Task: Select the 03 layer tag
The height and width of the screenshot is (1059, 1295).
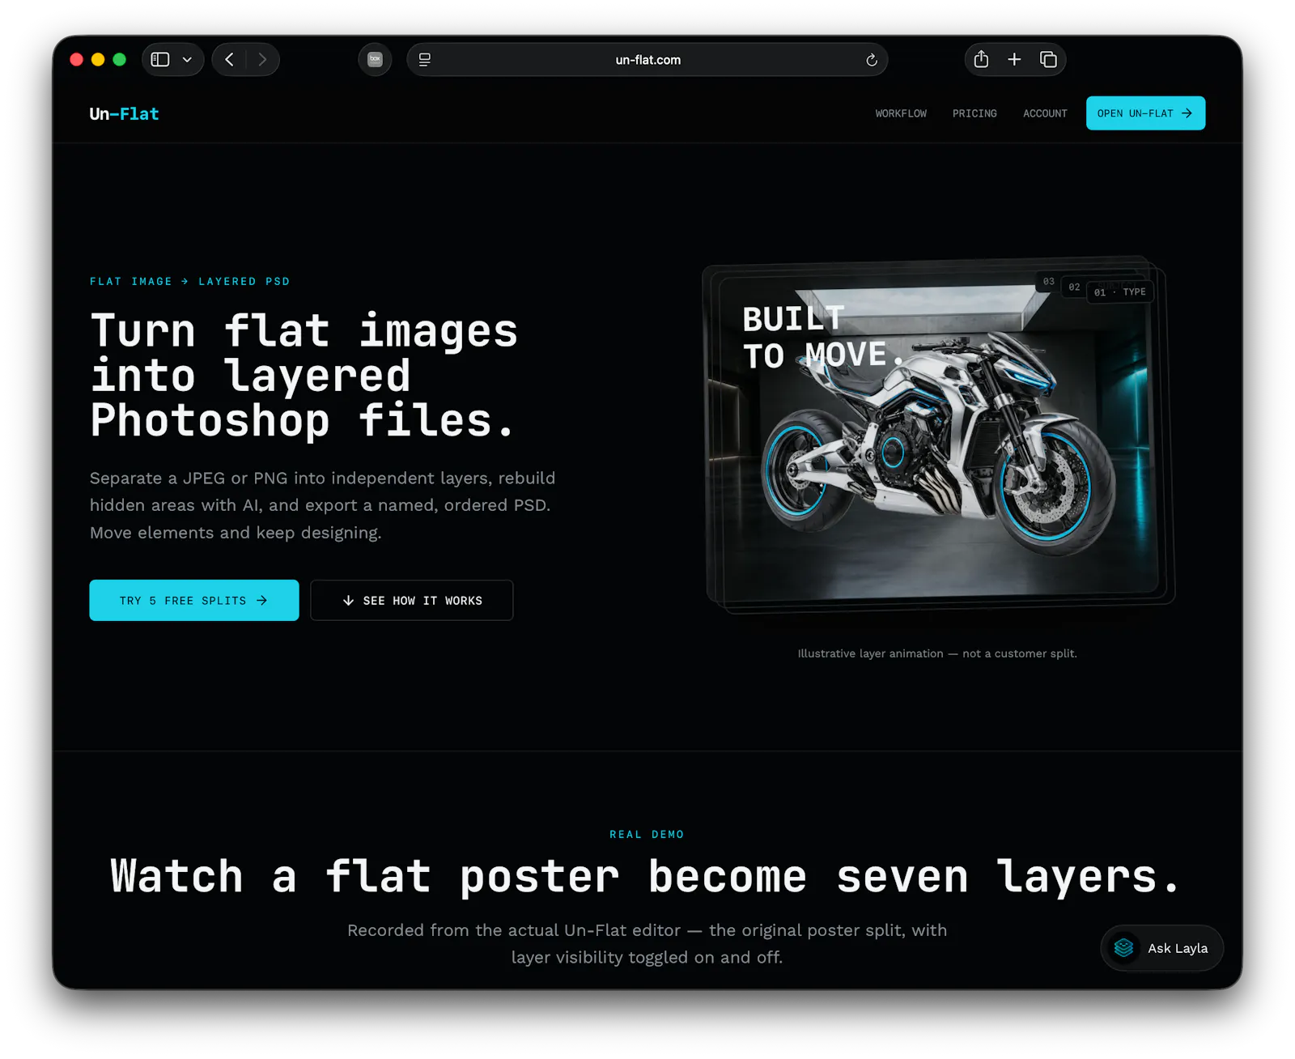Action: 1049,281
